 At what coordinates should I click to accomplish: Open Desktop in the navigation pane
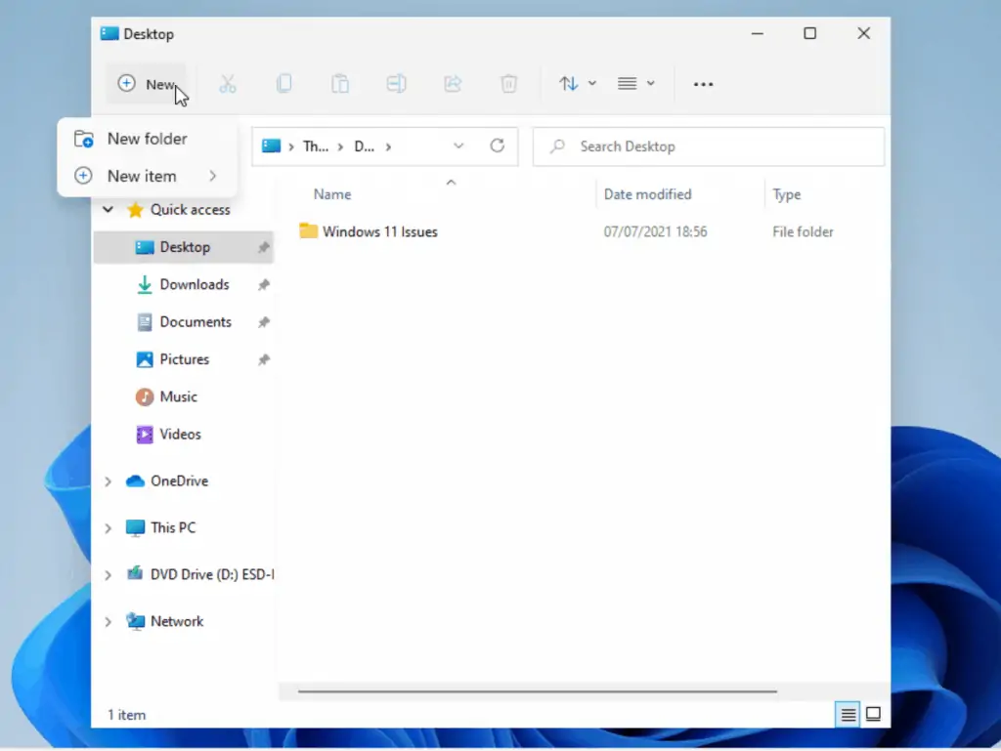185,247
